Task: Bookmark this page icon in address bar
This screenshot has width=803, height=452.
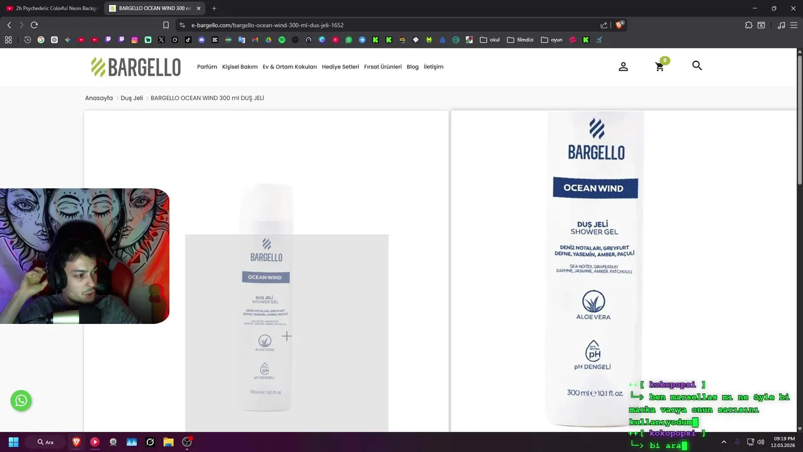Action: [x=166, y=25]
